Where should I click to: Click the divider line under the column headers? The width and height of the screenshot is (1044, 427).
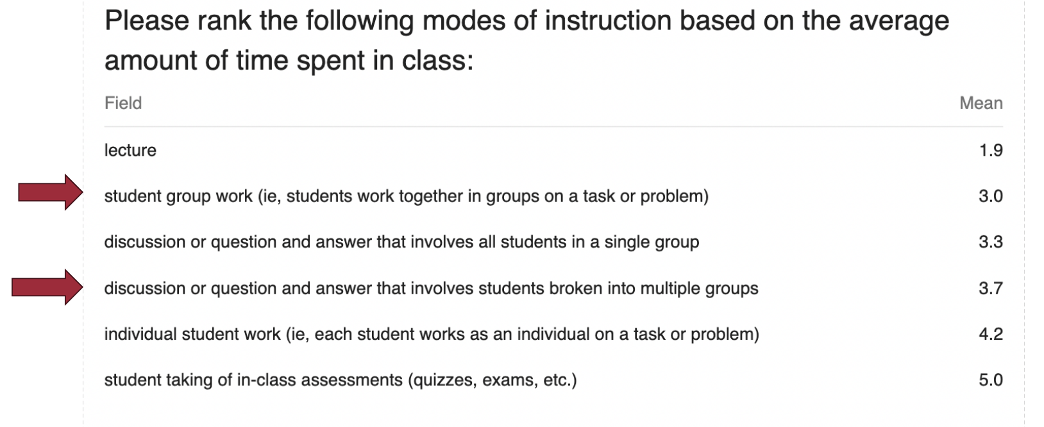click(x=553, y=126)
